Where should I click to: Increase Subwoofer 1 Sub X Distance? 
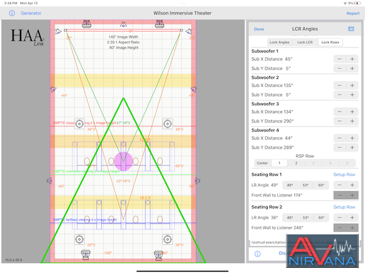click(x=352, y=59)
